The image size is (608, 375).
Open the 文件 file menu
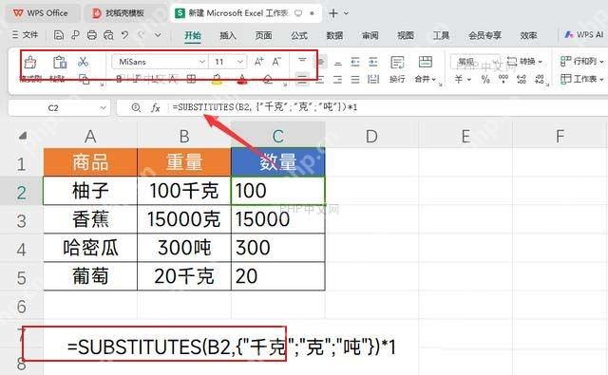[x=26, y=35]
